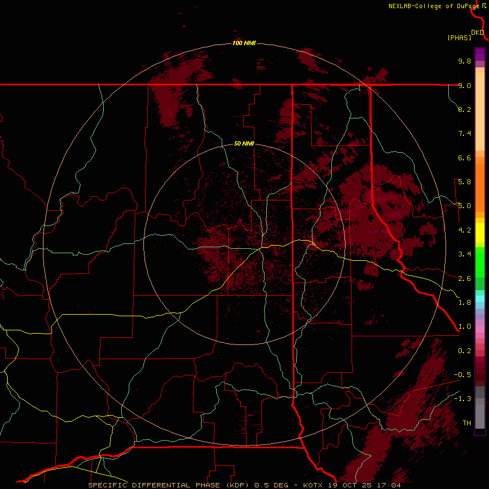This screenshot has width=489, height=489.
Task: Click the 4.2 scale value
Action: point(465,230)
